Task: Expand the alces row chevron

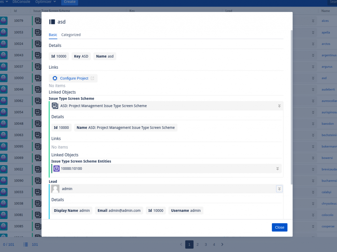Action: tap(313, 21)
